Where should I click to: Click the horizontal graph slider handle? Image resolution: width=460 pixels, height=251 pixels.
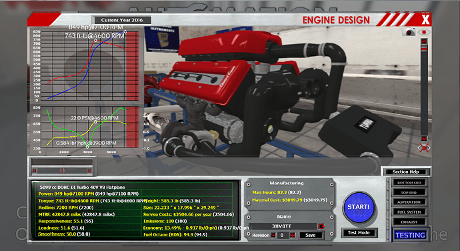[x=62, y=170]
